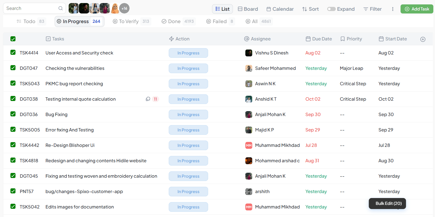
Task: Open the three-dot more options menu
Action: point(393,9)
